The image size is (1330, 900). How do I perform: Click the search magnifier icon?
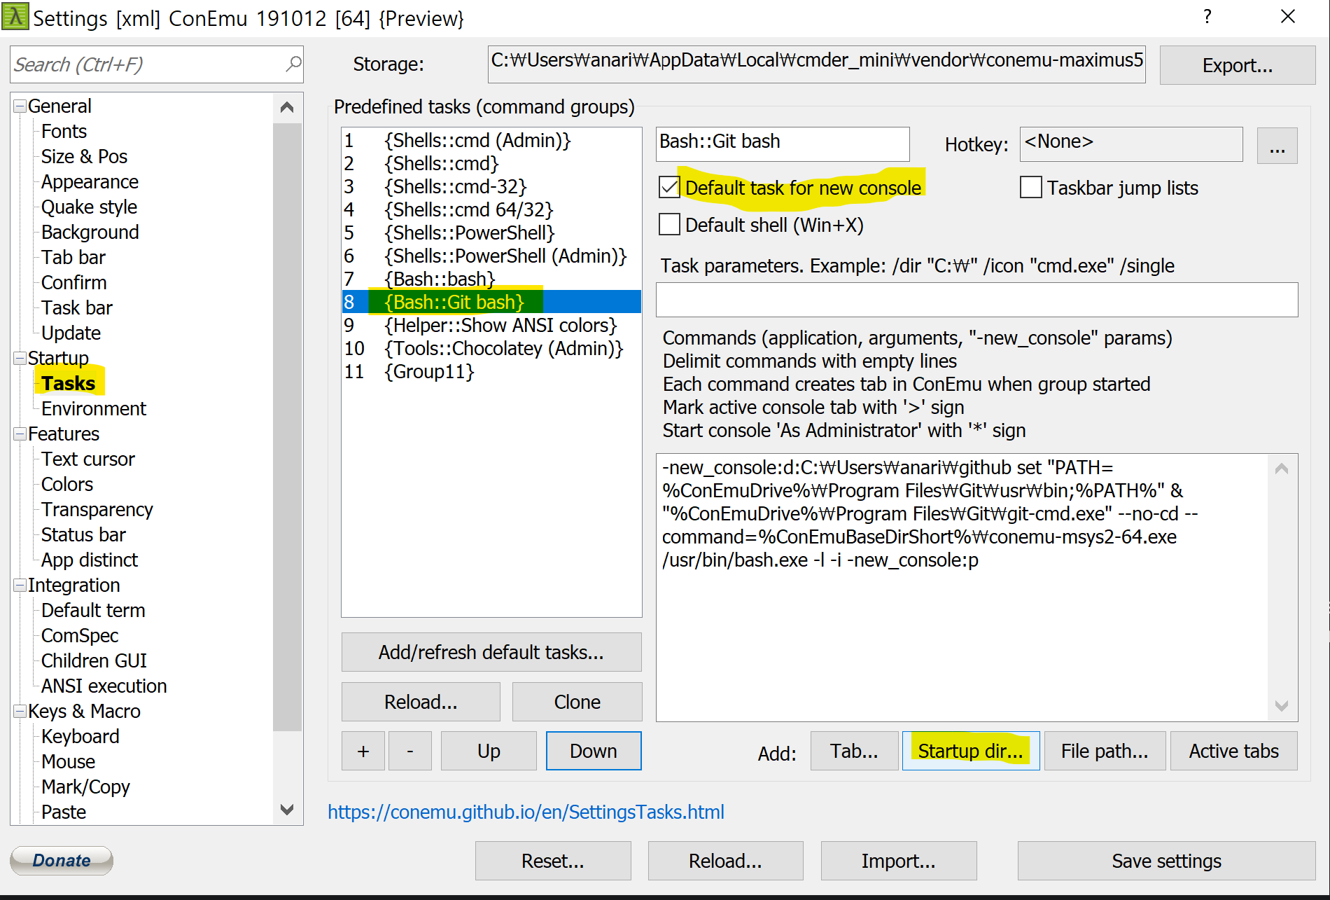coord(293,64)
